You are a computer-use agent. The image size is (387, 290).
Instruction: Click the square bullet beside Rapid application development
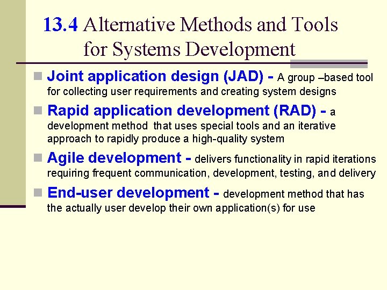38,111
